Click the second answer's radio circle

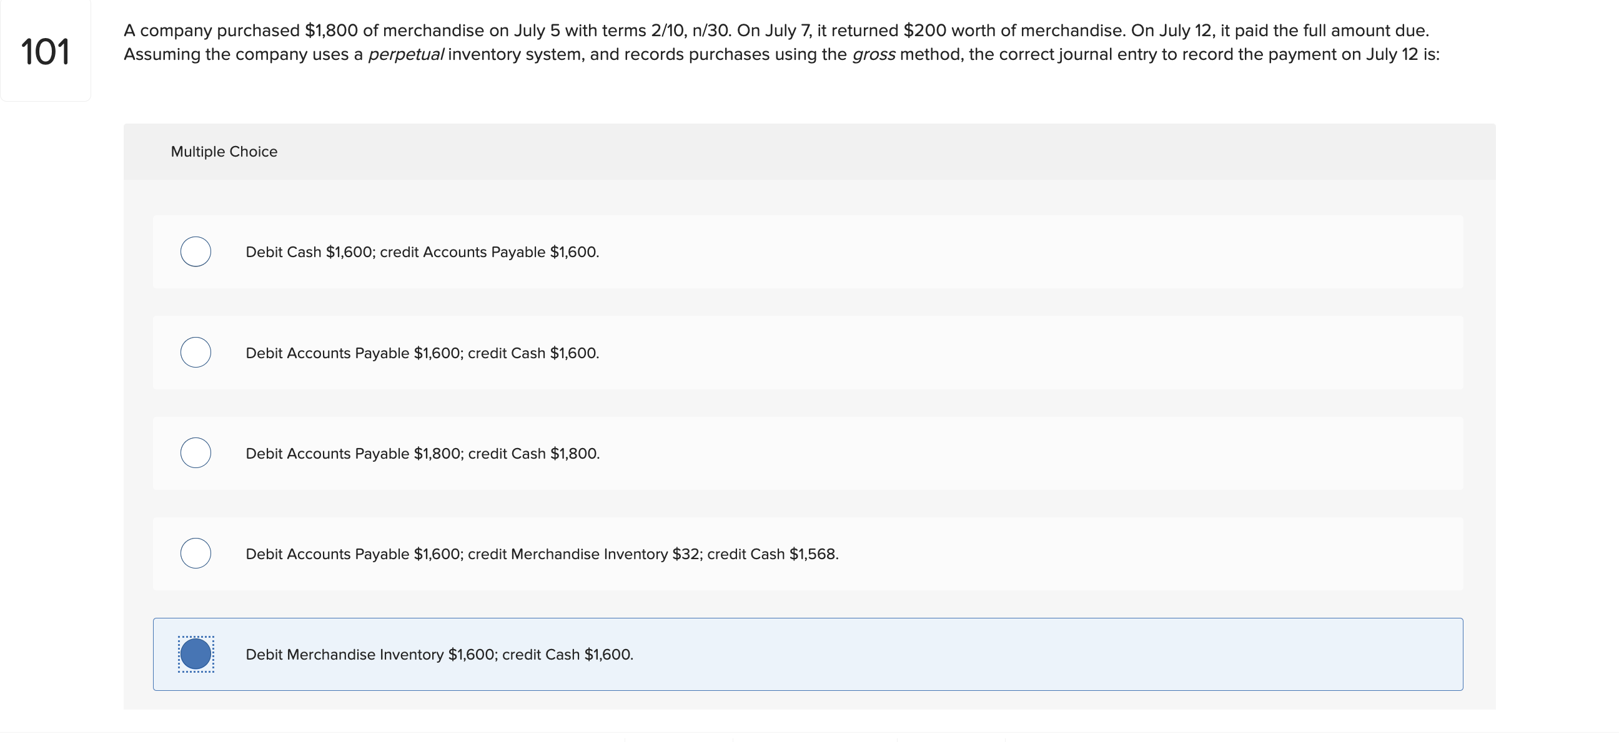[x=196, y=352]
